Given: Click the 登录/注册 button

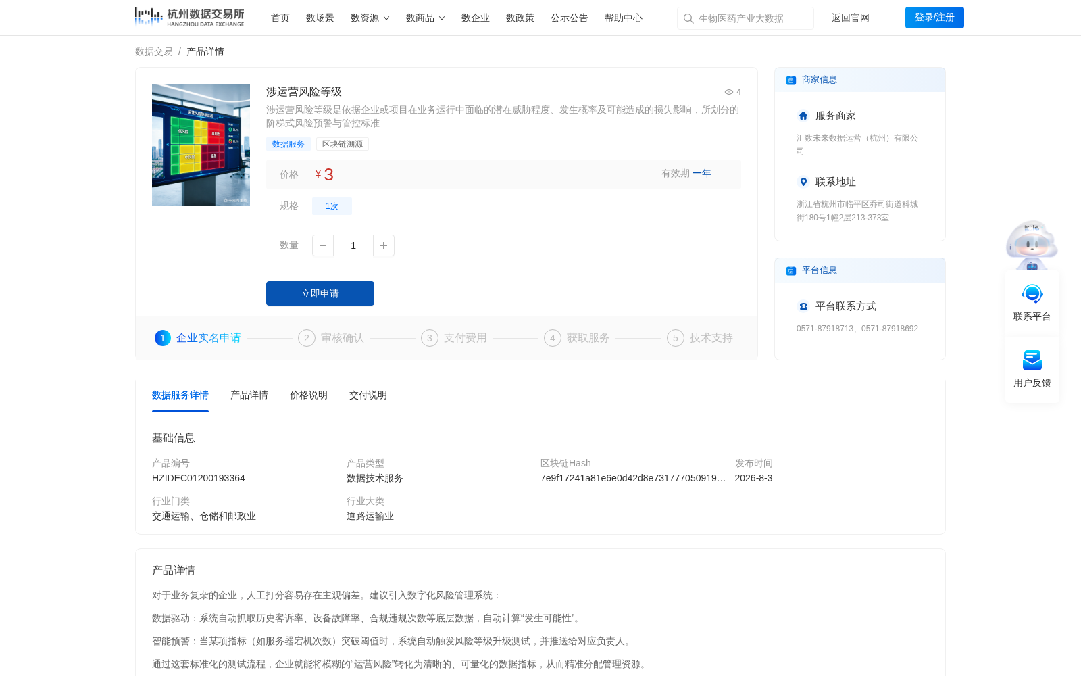Looking at the screenshot, I should point(934,18).
